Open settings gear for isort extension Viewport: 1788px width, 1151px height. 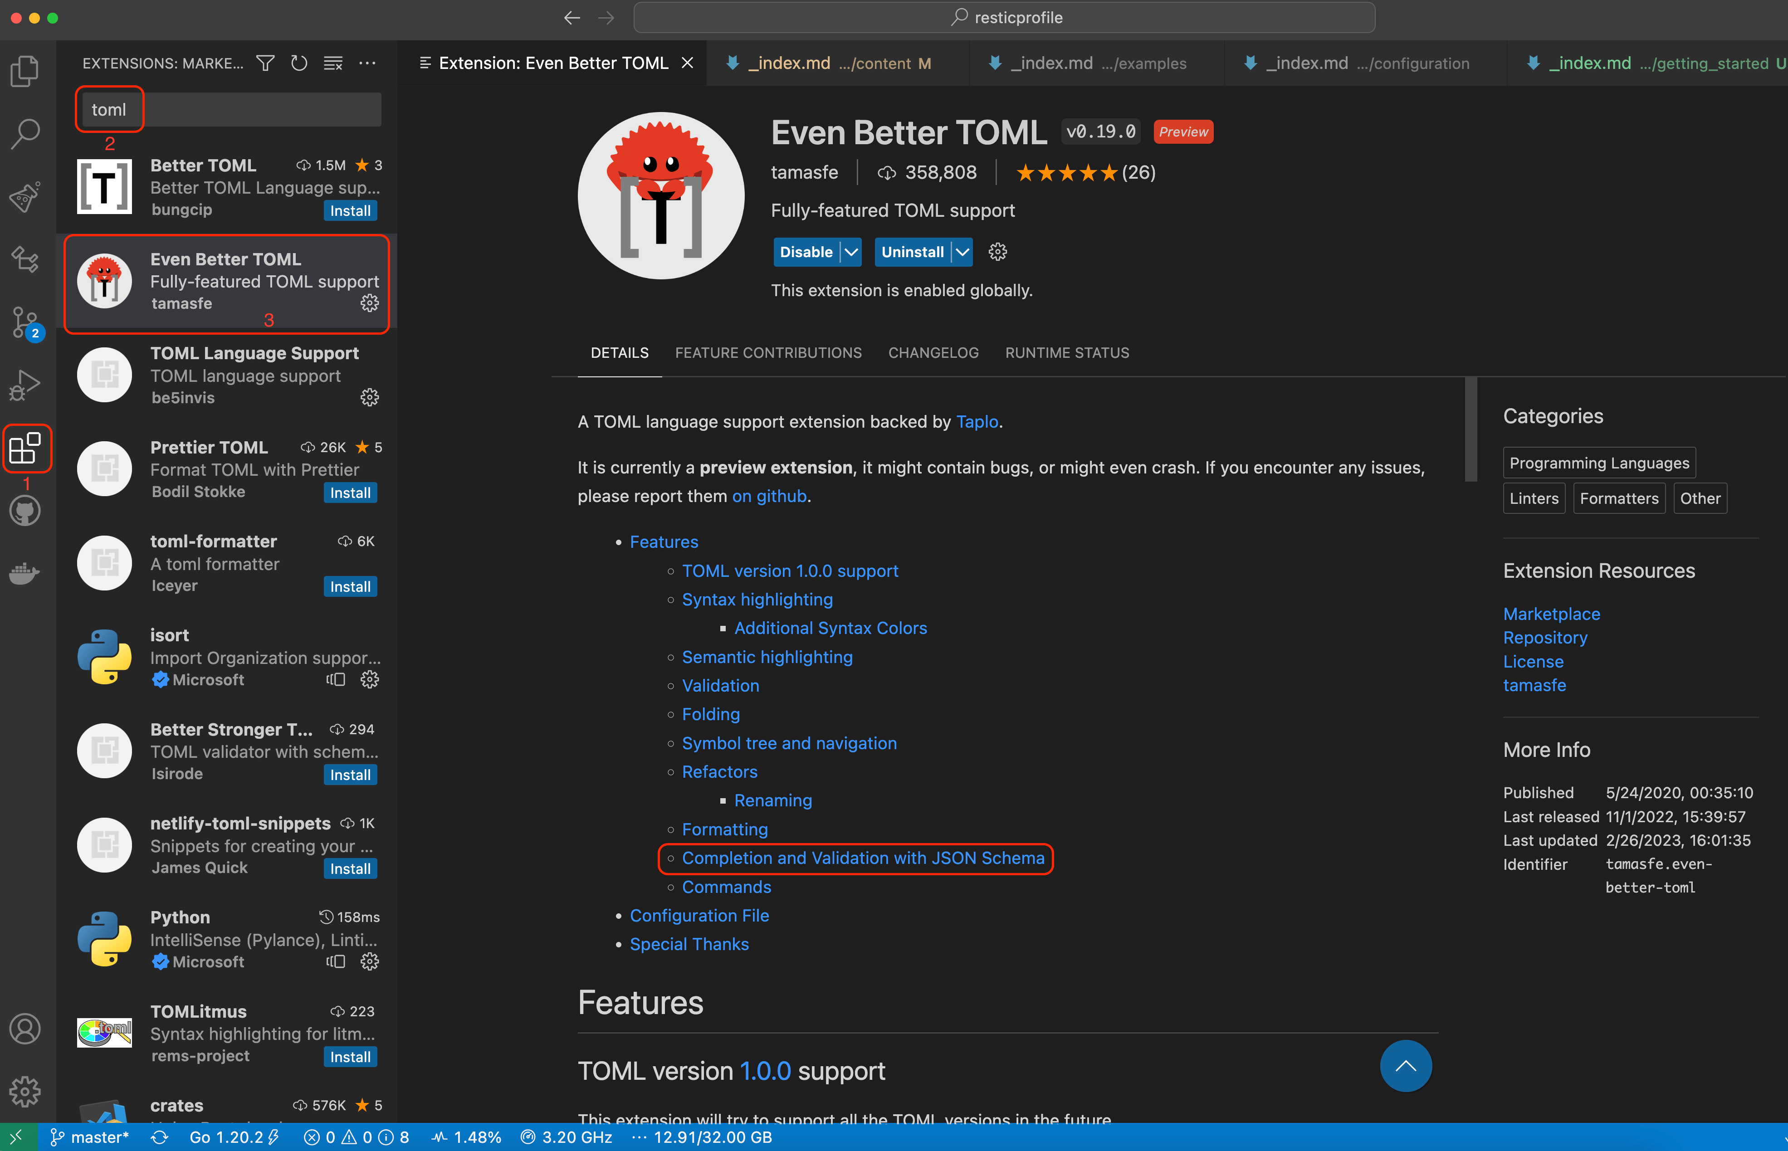[369, 679]
